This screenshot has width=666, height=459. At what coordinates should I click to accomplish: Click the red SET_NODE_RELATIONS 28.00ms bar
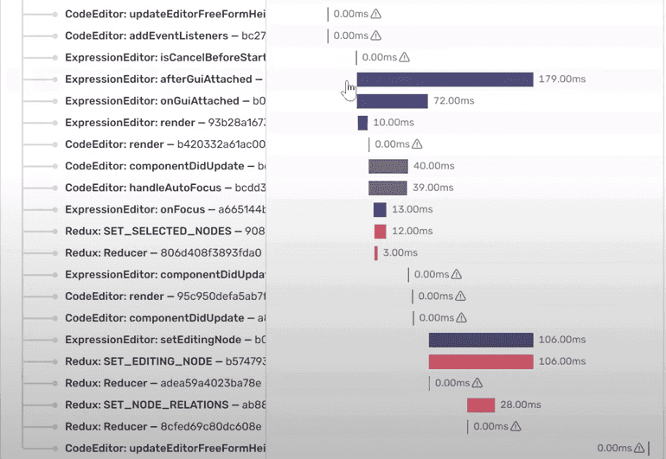tap(481, 405)
